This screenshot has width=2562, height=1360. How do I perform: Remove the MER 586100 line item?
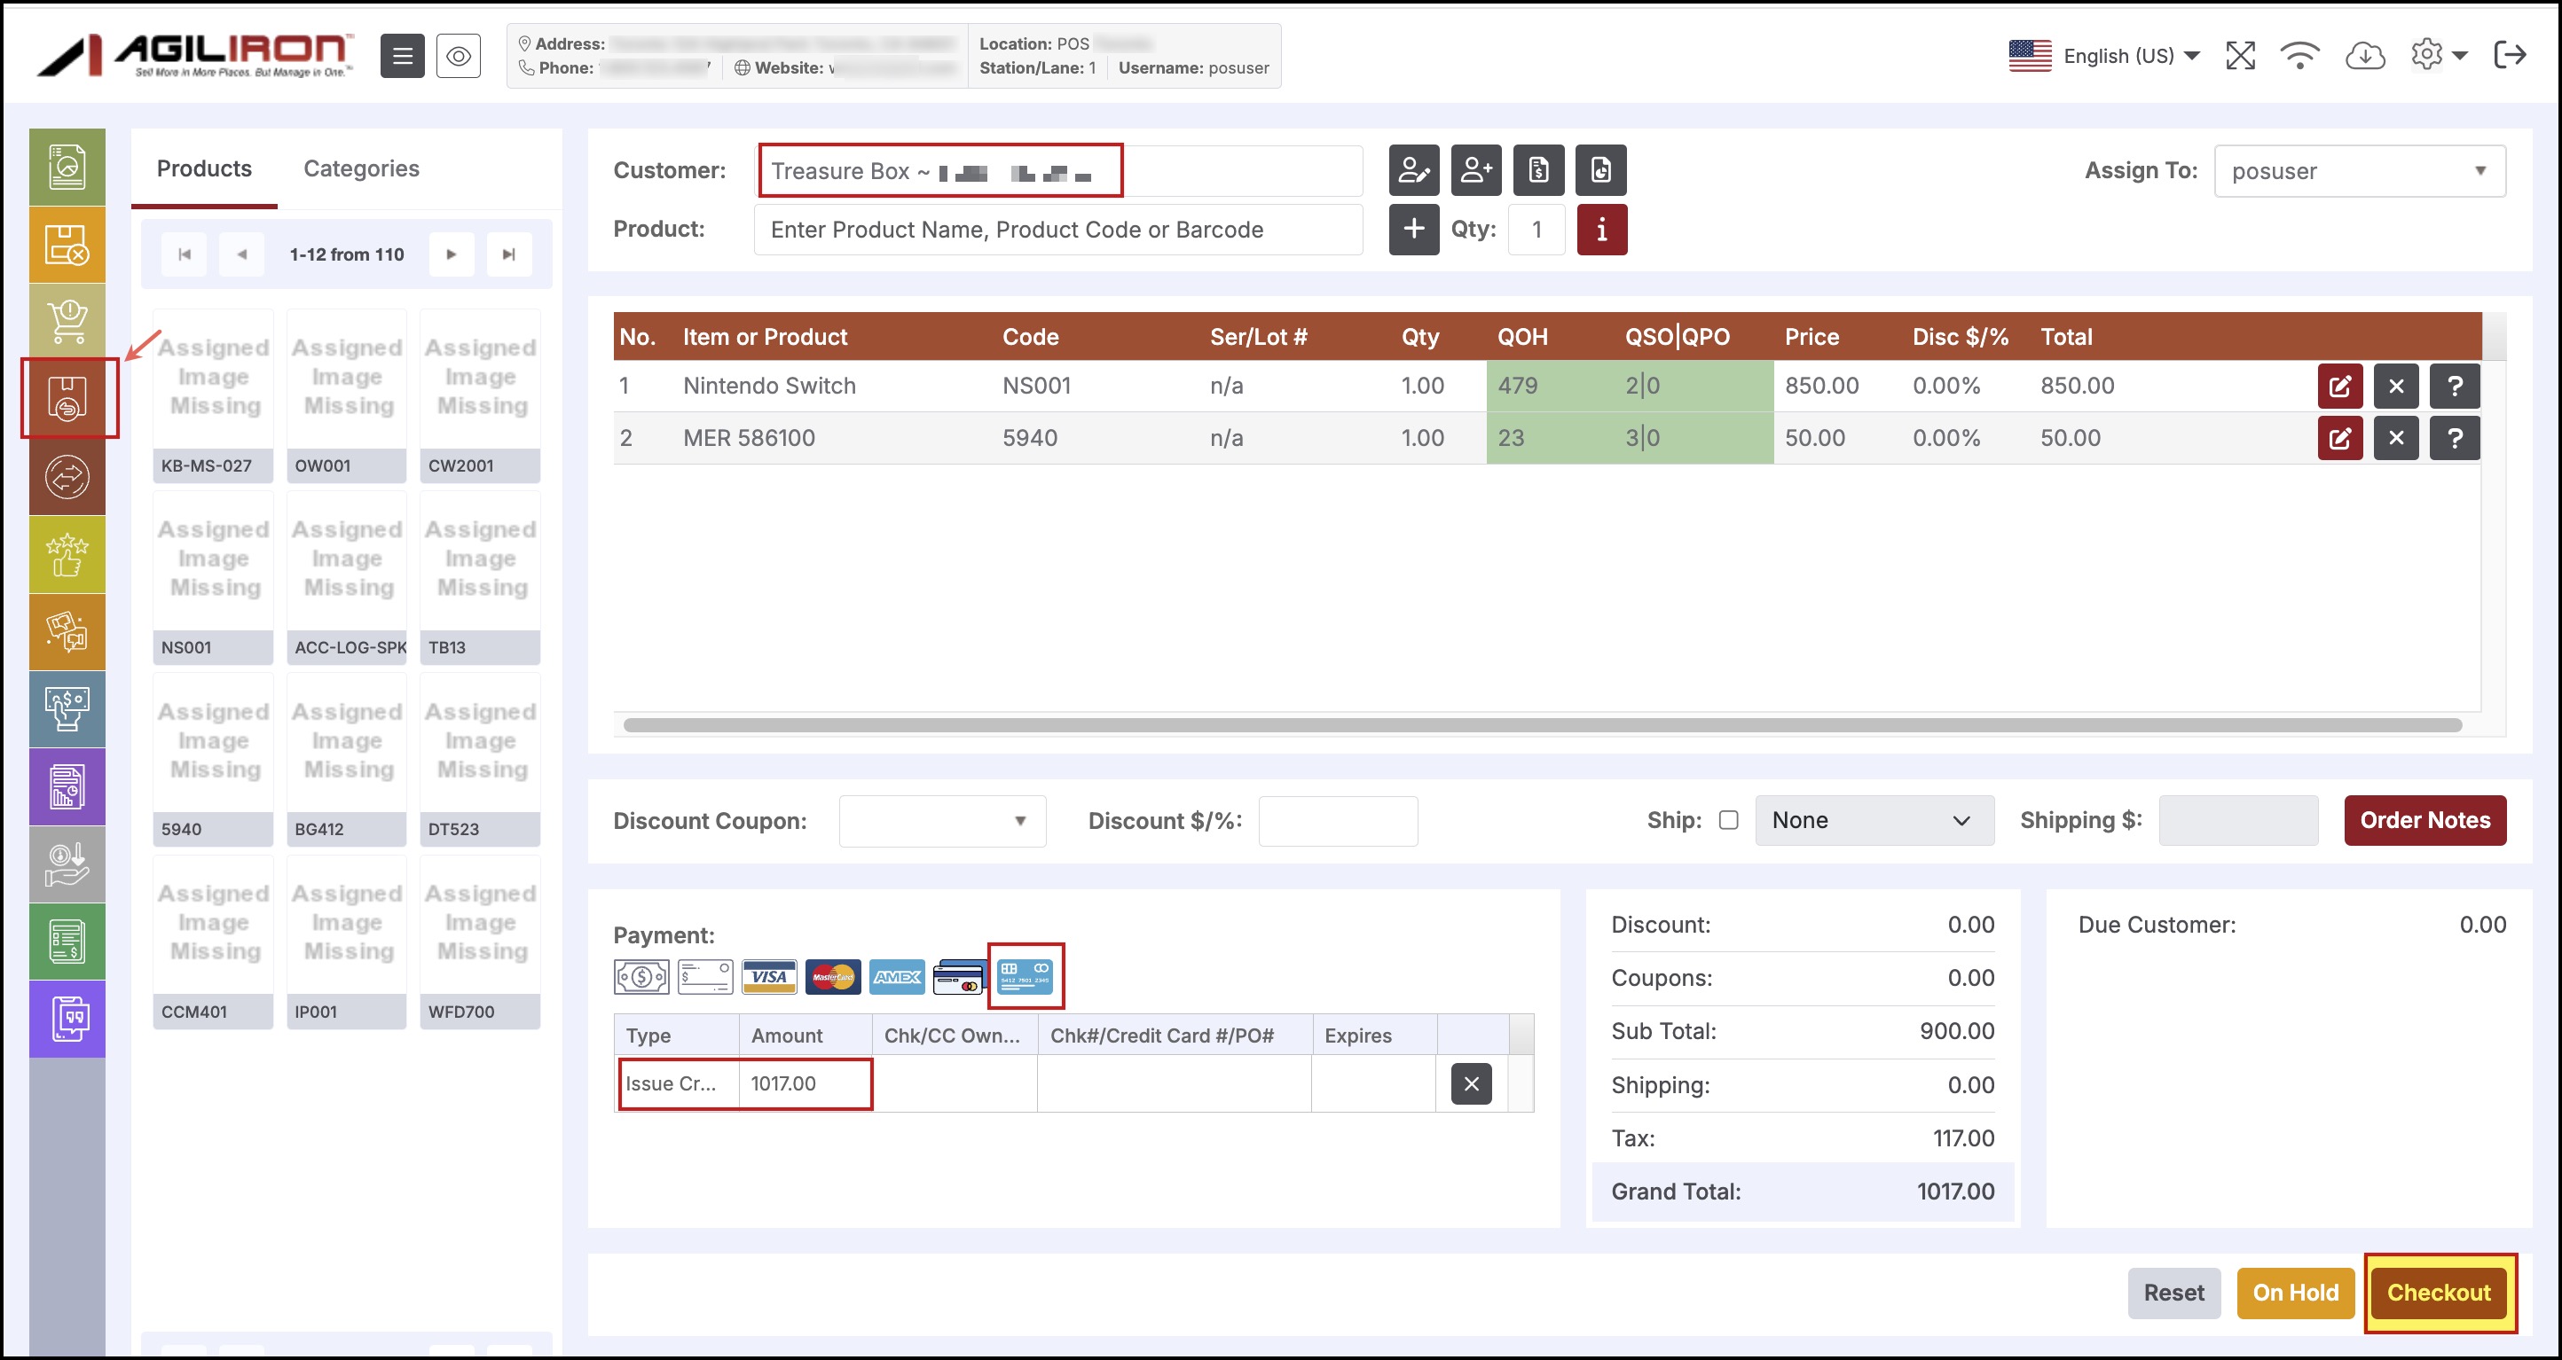point(2395,437)
